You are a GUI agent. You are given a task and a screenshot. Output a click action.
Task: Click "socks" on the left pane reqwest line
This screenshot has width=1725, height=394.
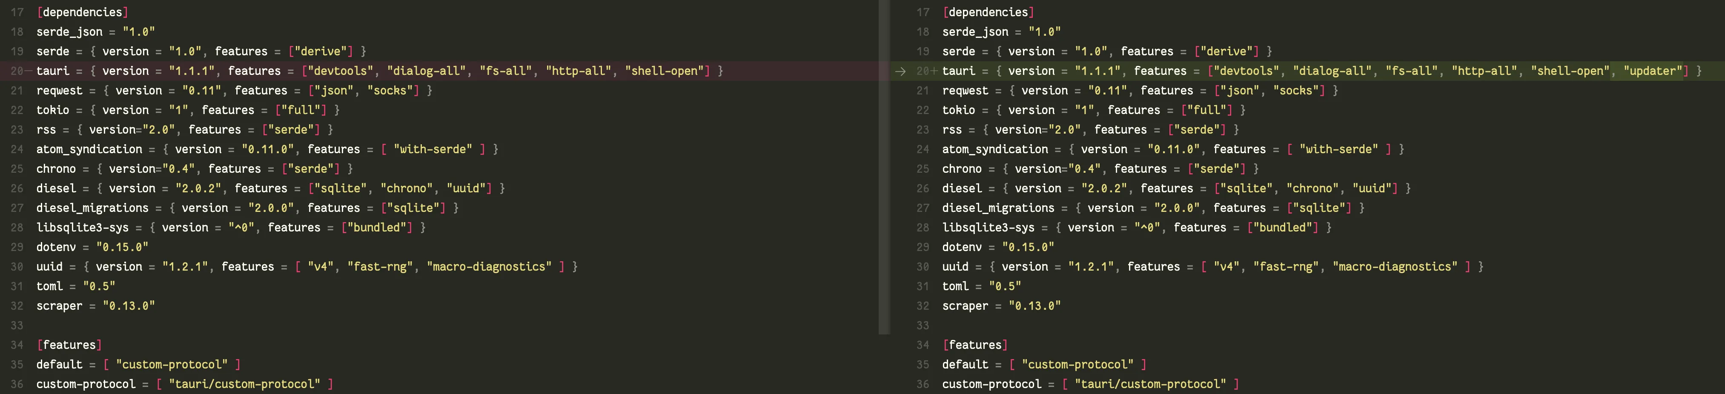(x=390, y=90)
